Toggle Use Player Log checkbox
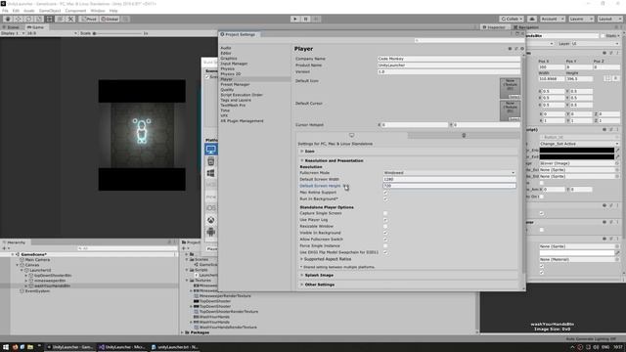 [x=385, y=220]
